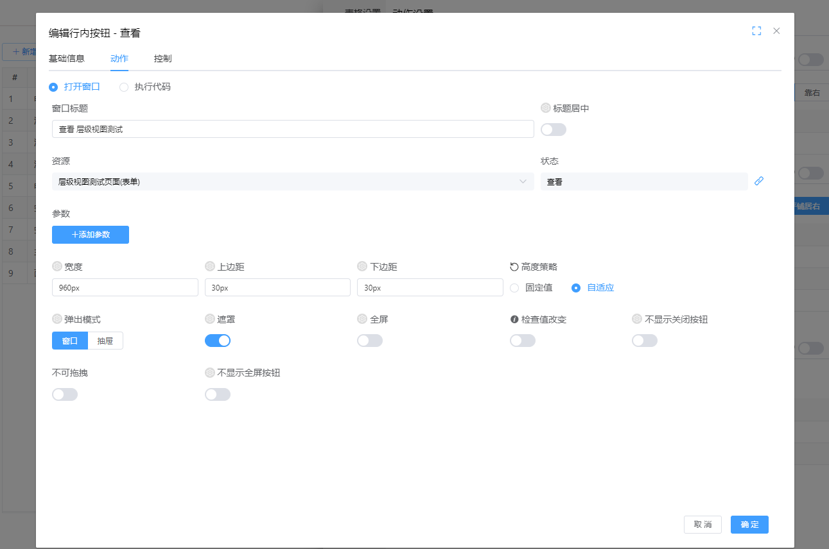Confirm with the 确定 button

pos(749,525)
